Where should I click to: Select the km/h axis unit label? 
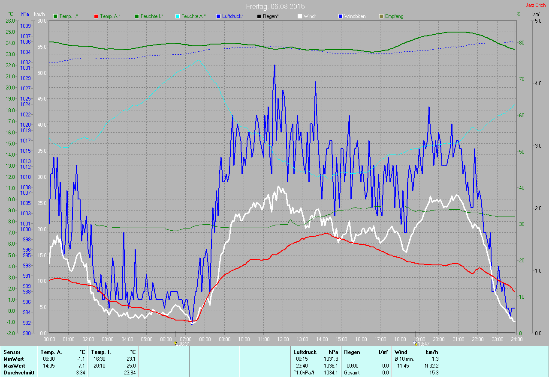(39, 14)
